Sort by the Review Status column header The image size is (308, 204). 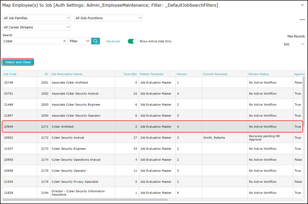pyautogui.click(x=258, y=74)
